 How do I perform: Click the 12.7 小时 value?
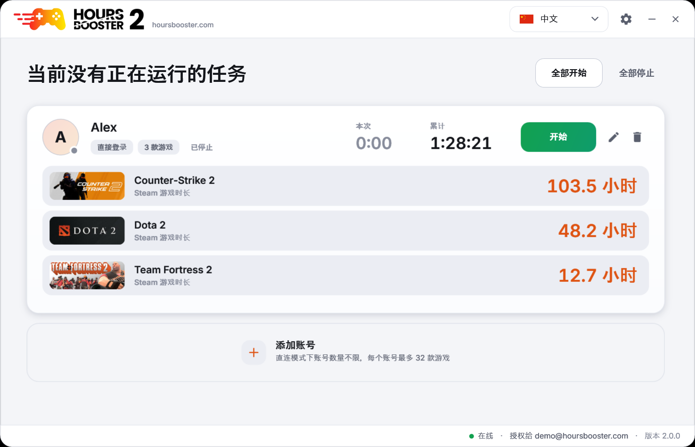pos(597,275)
